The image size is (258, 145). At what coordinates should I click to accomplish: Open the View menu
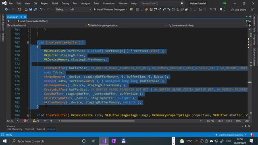27,3
